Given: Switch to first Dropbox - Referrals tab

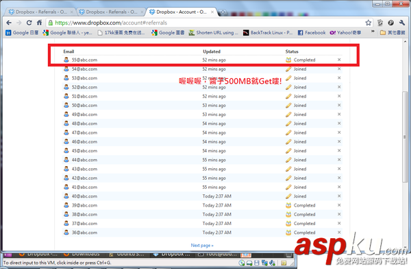Looking at the screenshot, I should pos(40,12).
